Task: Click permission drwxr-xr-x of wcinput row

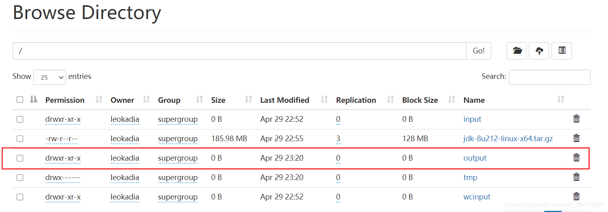Action: click(x=63, y=197)
